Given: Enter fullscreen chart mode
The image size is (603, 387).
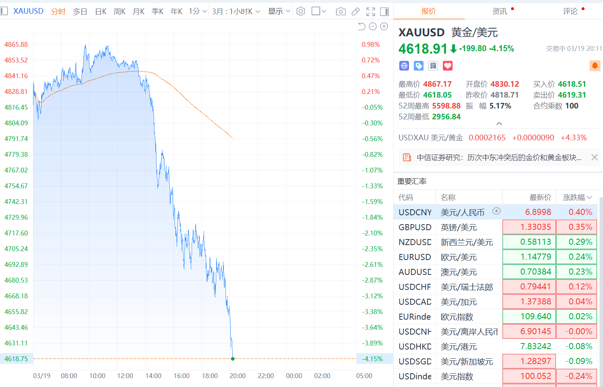Looking at the screenshot, I should 370,11.
